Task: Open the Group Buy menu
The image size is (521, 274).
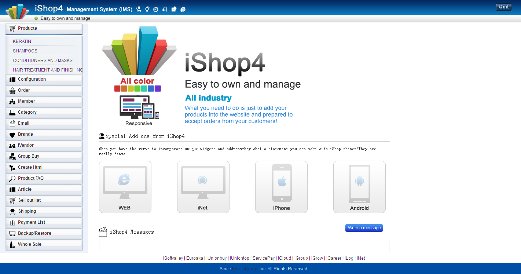Action: [x=44, y=157]
